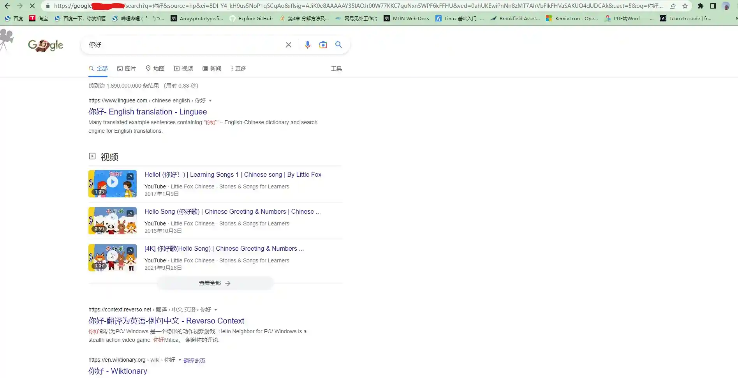Go to Google home via the logo
738x378 pixels.
coord(46,45)
